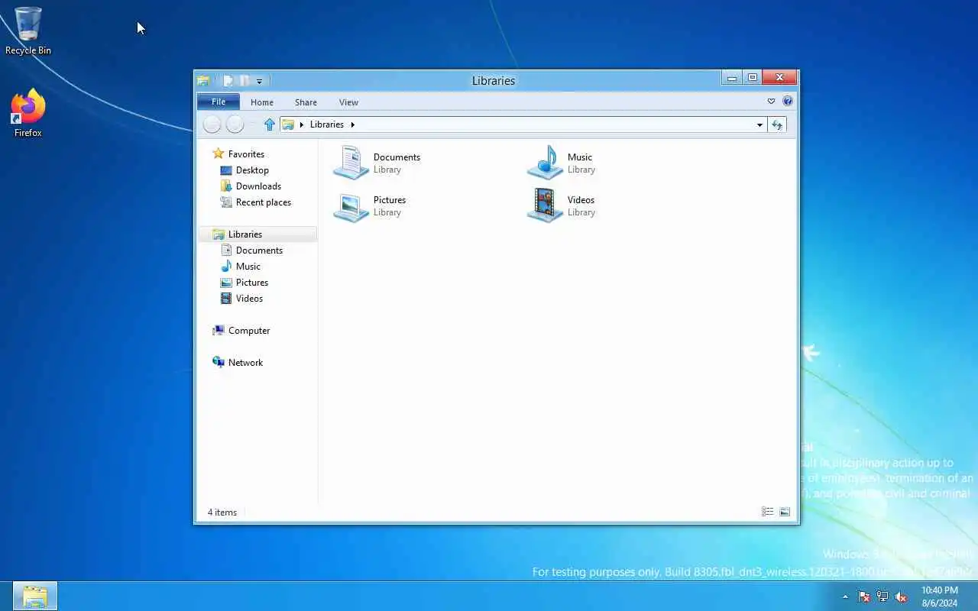
Task: Open the File tab
Action: pos(219,102)
